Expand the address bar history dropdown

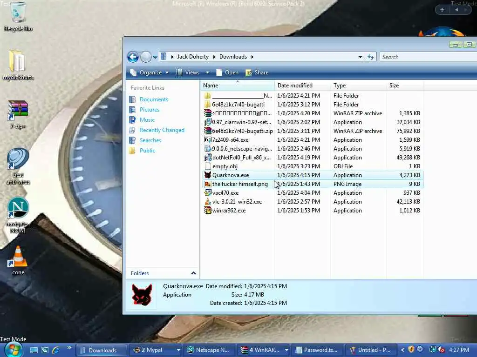click(360, 57)
